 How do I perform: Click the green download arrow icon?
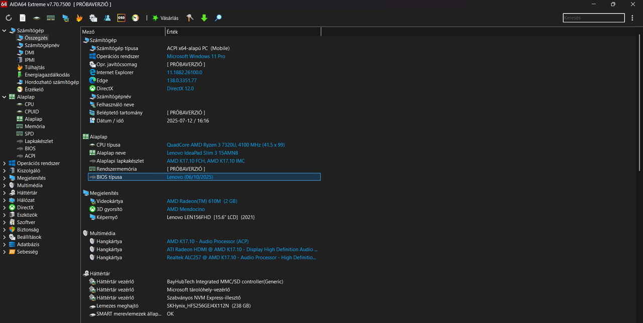[204, 18]
